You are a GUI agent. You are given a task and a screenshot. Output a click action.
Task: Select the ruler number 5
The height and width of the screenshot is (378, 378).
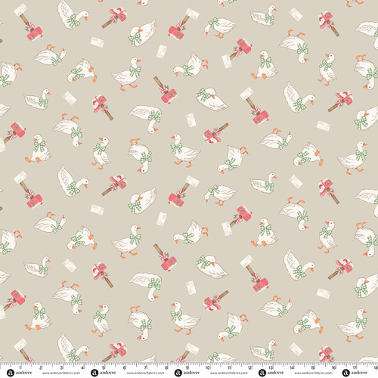click(104, 368)
